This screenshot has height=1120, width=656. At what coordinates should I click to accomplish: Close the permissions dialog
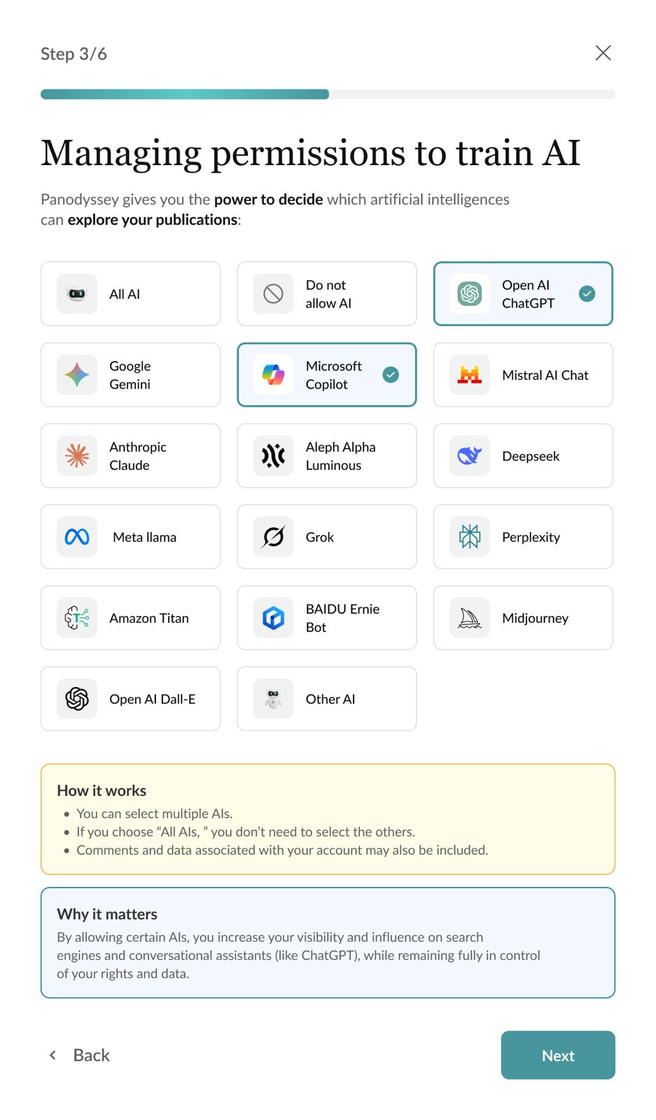pos(603,53)
